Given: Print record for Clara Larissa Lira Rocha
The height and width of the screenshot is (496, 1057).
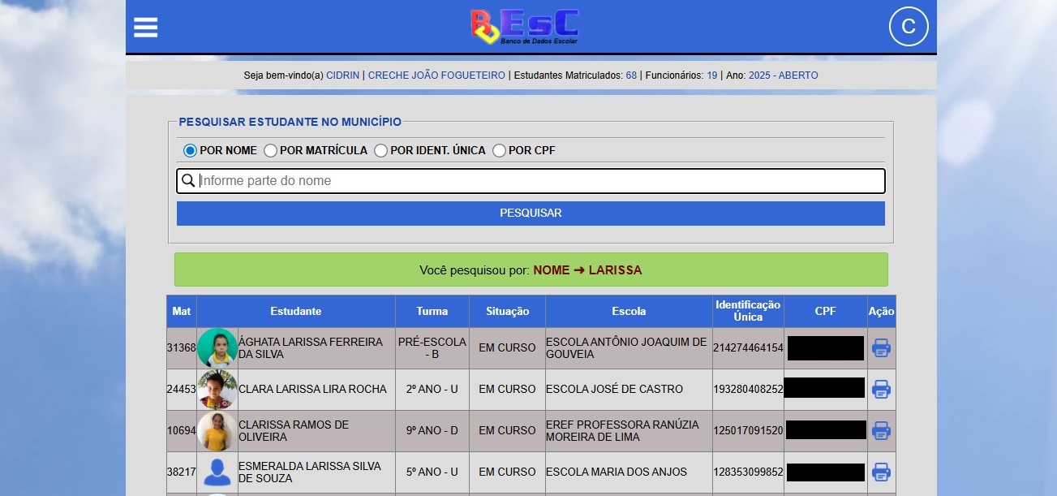Looking at the screenshot, I should 881,389.
